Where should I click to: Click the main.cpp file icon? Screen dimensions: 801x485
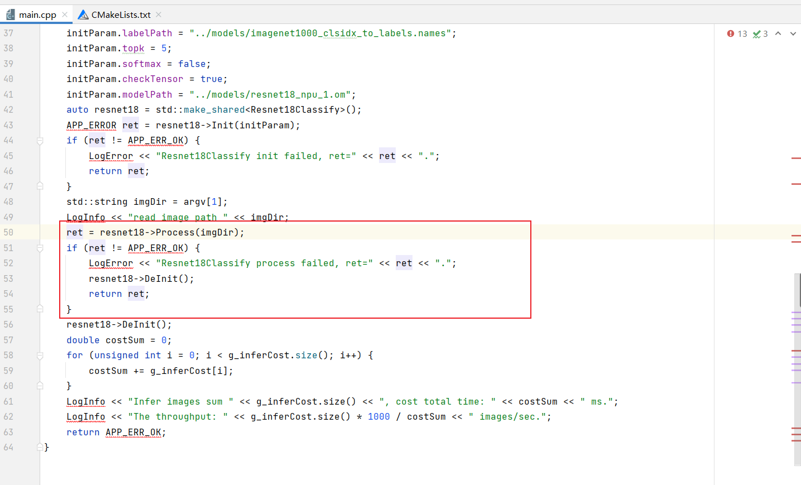click(x=11, y=15)
